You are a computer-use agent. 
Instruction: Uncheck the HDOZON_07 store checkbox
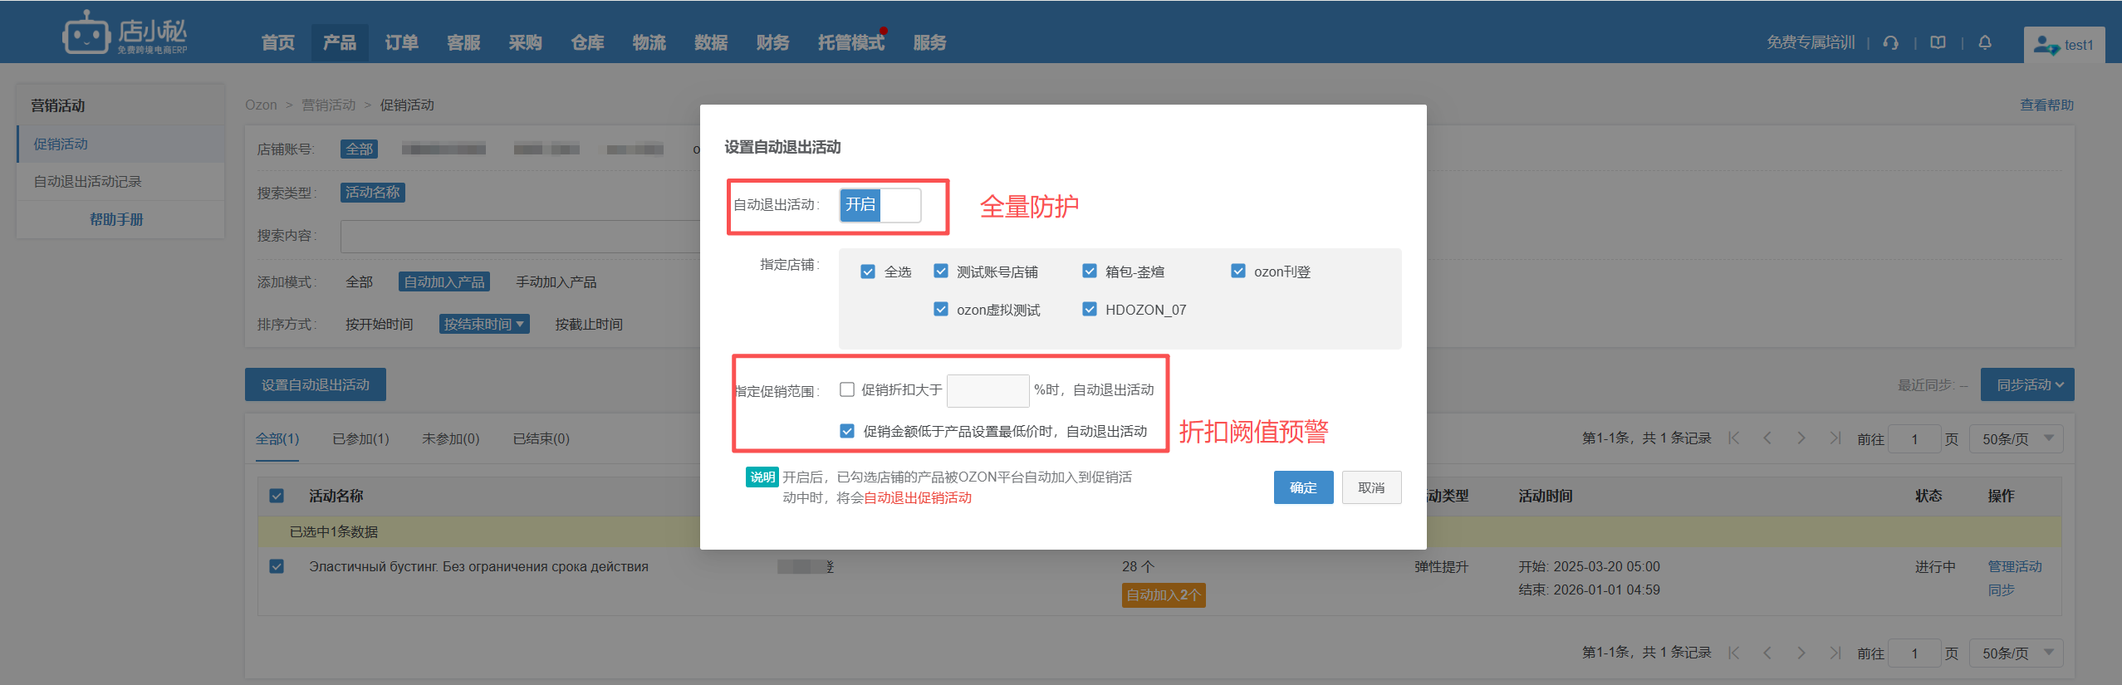point(1090,309)
